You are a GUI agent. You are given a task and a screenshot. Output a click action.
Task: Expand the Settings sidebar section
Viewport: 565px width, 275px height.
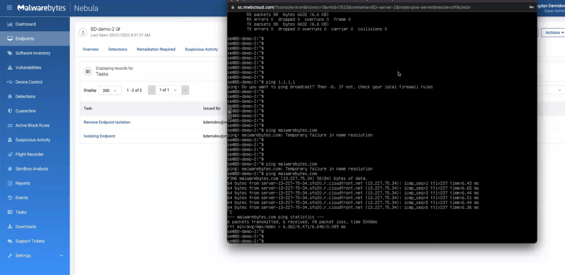(x=61, y=256)
